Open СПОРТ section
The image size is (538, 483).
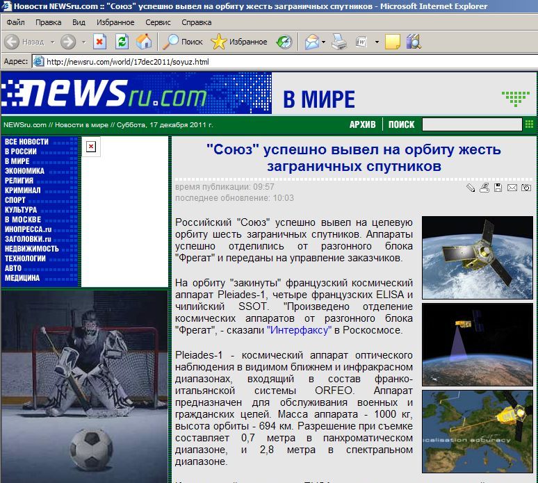pyautogui.click(x=15, y=200)
